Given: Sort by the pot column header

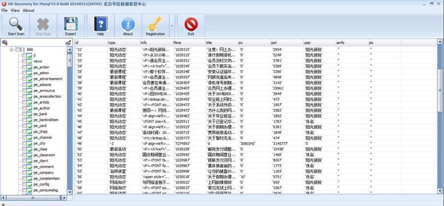Looking at the screenshot, I should pos(287,43).
